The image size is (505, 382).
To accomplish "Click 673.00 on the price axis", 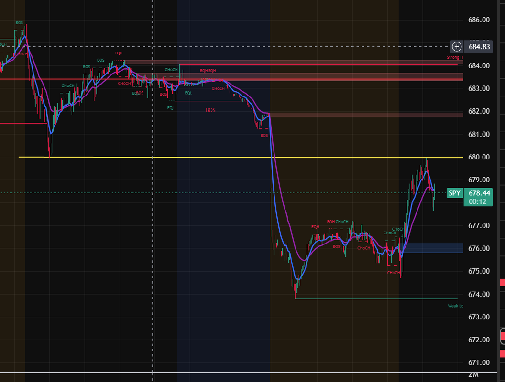I will click(x=479, y=317).
